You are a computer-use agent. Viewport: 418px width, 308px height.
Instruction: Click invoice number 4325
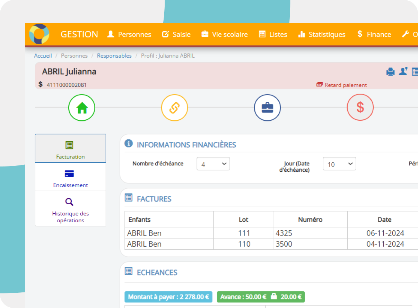click(x=284, y=233)
